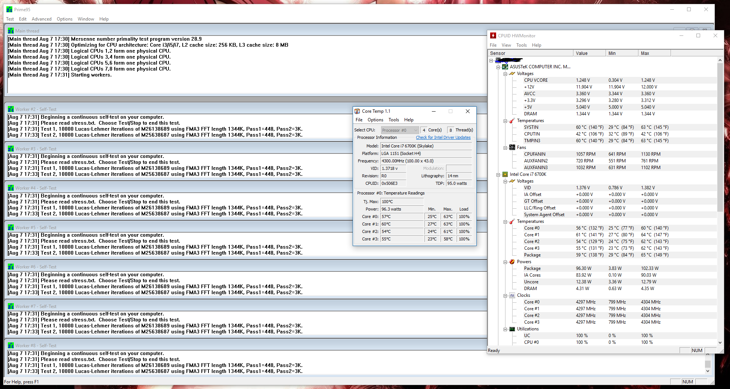Click Check for Intel Driver Updates link
Screen dimensions: 730x389
[x=443, y=137]
